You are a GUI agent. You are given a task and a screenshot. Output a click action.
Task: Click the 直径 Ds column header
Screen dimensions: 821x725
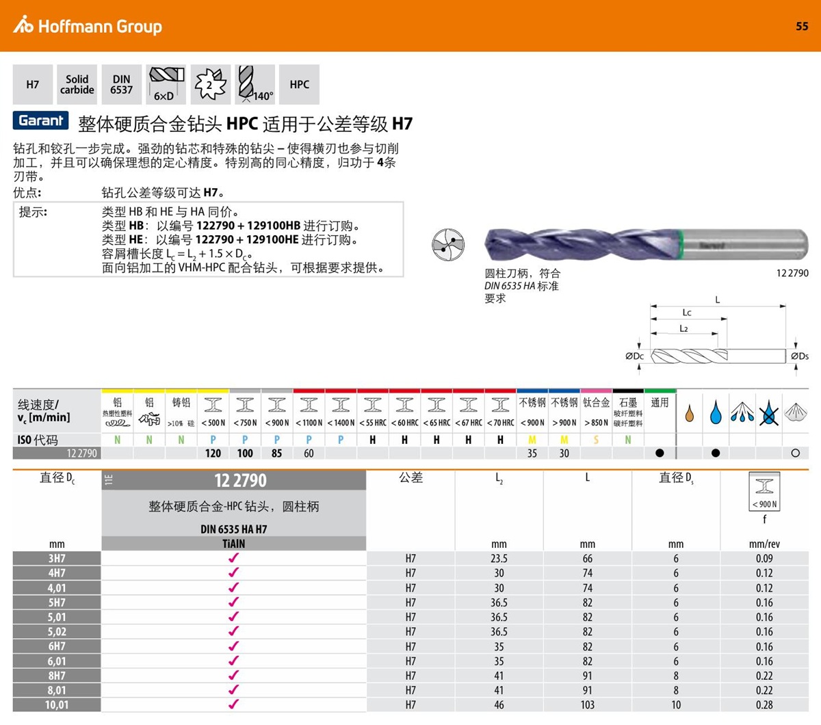coord(676,478)
